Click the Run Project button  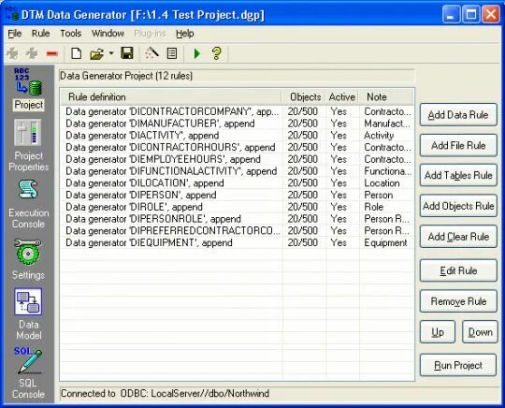[x=458, y=365]
